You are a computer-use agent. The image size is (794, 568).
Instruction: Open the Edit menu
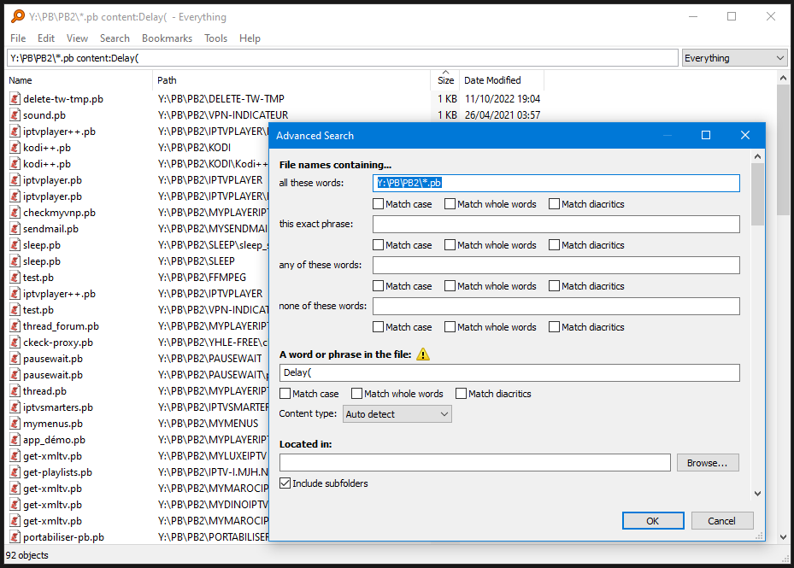[46, 38]
